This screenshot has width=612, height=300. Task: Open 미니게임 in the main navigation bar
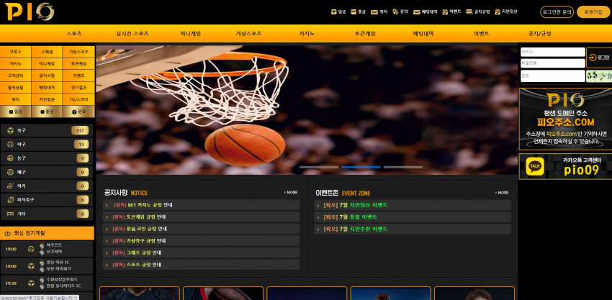coord(191,34)
